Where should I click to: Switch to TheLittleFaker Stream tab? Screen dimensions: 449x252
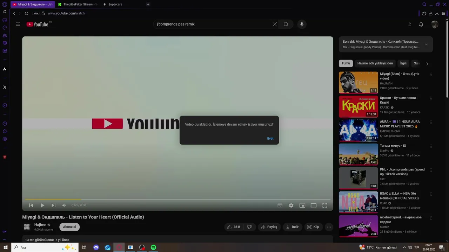click(78, 5)
